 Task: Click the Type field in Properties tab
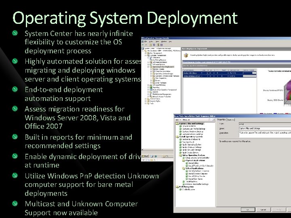(265, 124)
